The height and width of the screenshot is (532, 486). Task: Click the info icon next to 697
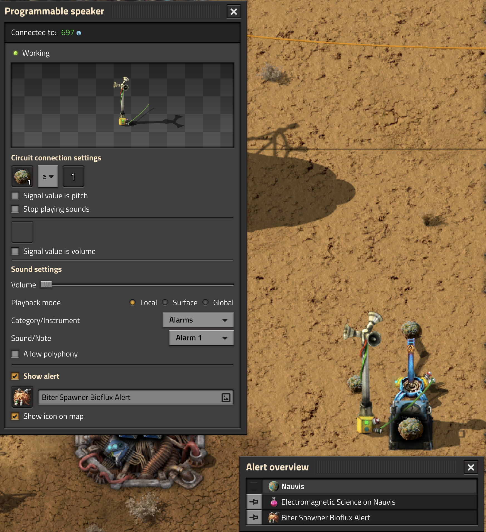point(79,33)
